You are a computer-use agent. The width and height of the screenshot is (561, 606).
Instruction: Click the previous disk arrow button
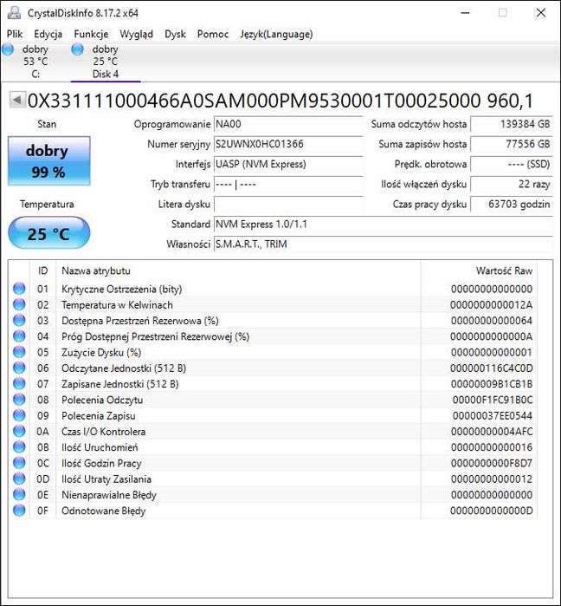point(17,100)
